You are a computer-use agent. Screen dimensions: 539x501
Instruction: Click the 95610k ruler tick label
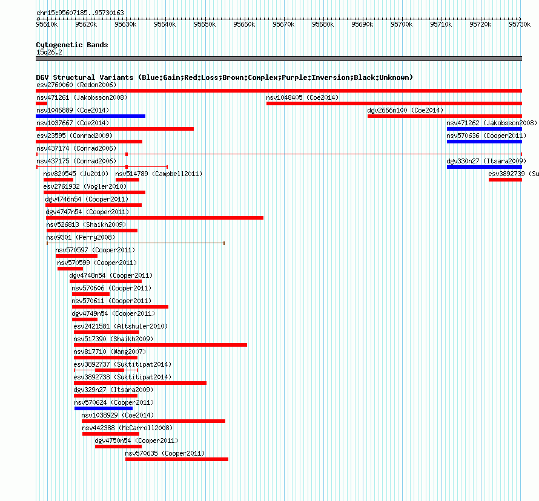tap(47, 24)
